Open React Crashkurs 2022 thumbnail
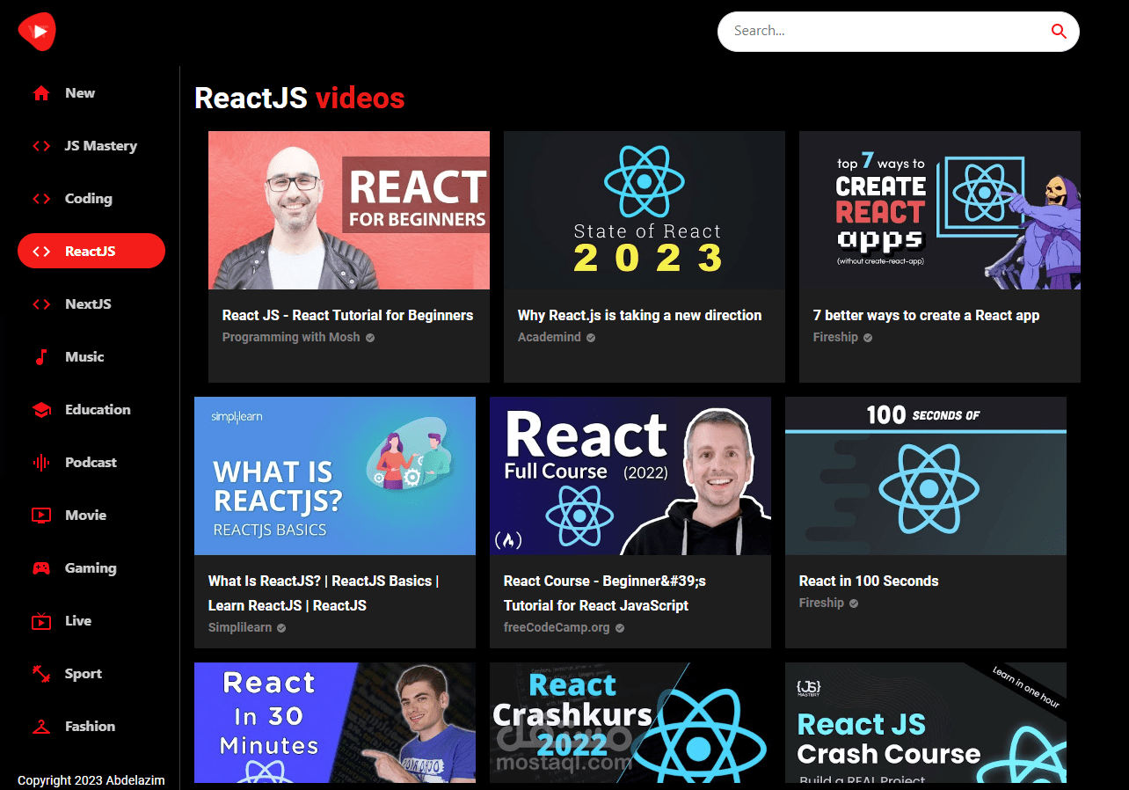The image size is (1129, 790). pyautogui.click(x=630, y=722)
